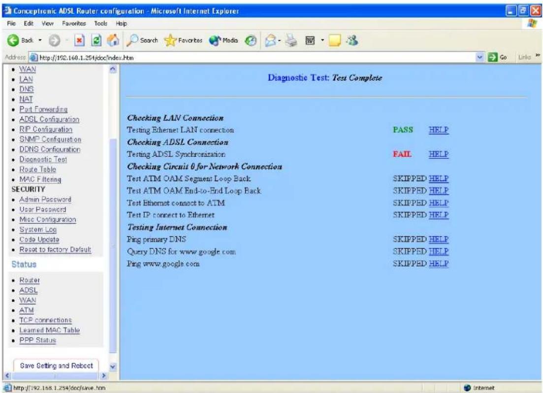
Task: Click sidebar horizontal scrollbar right arrow
Action: (x=103, y=375)
